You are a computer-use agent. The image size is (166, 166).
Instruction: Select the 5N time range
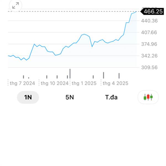70,97
